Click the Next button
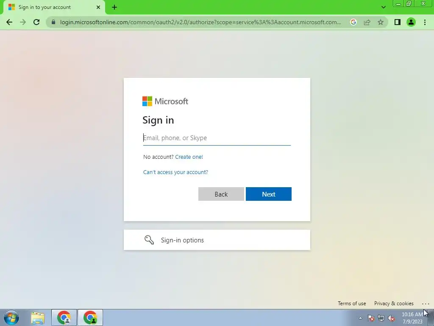The height and width of the screenshot is (326, 434). pos(268,194)
